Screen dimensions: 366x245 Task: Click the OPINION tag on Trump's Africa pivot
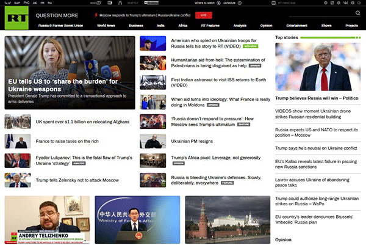pos(179,163)
